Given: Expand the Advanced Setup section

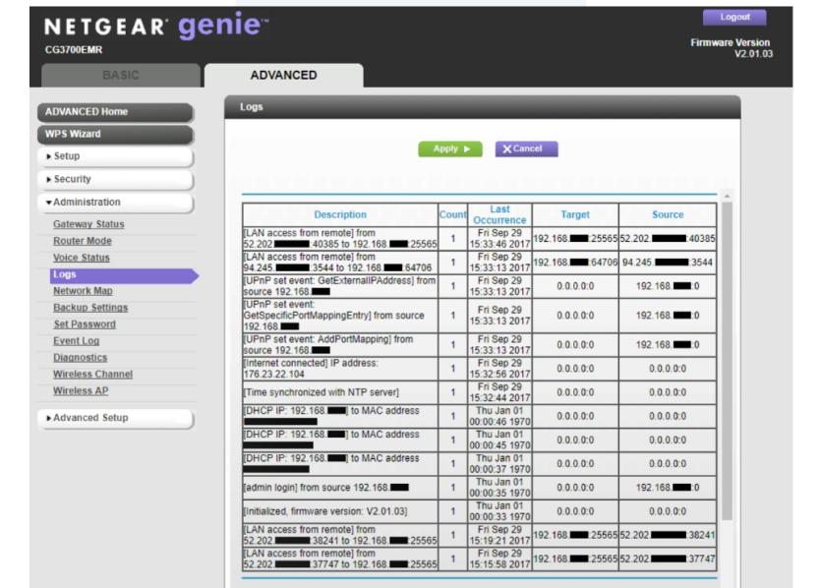Looking at the screenshot, I should (x=115, y=418).
